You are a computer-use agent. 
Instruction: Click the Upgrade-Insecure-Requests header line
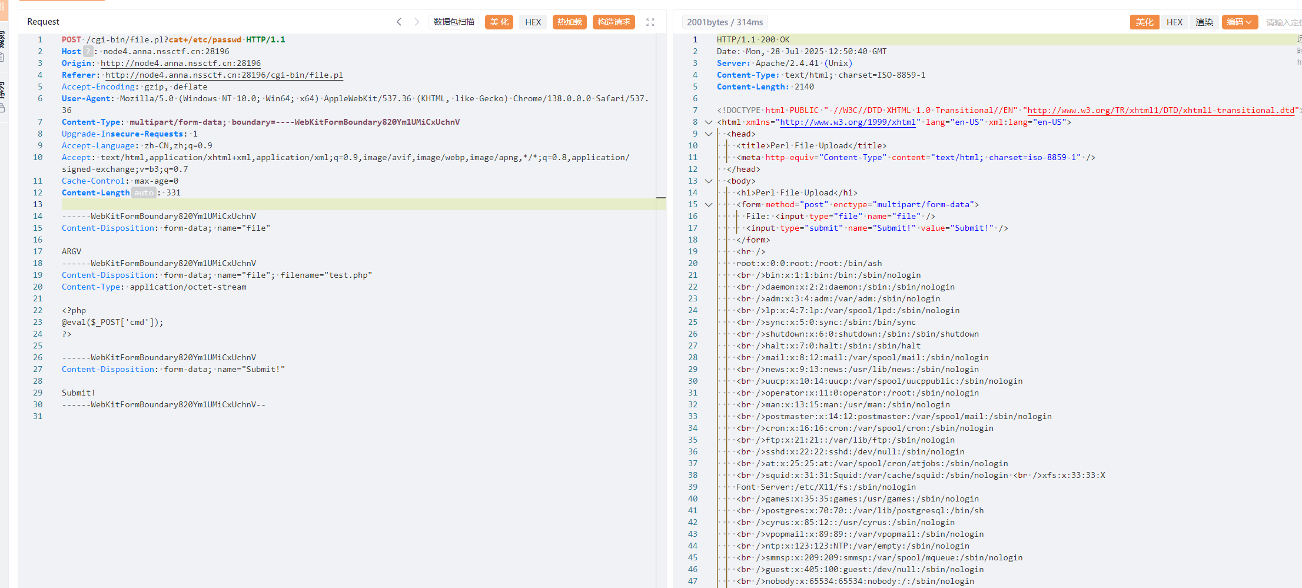[129, 134]
